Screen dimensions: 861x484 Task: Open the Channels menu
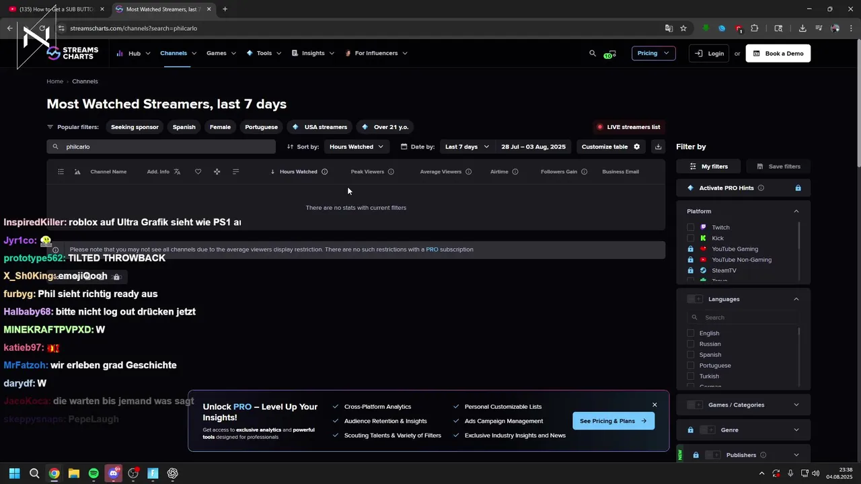pyautogui.click(x=178, y=53)
